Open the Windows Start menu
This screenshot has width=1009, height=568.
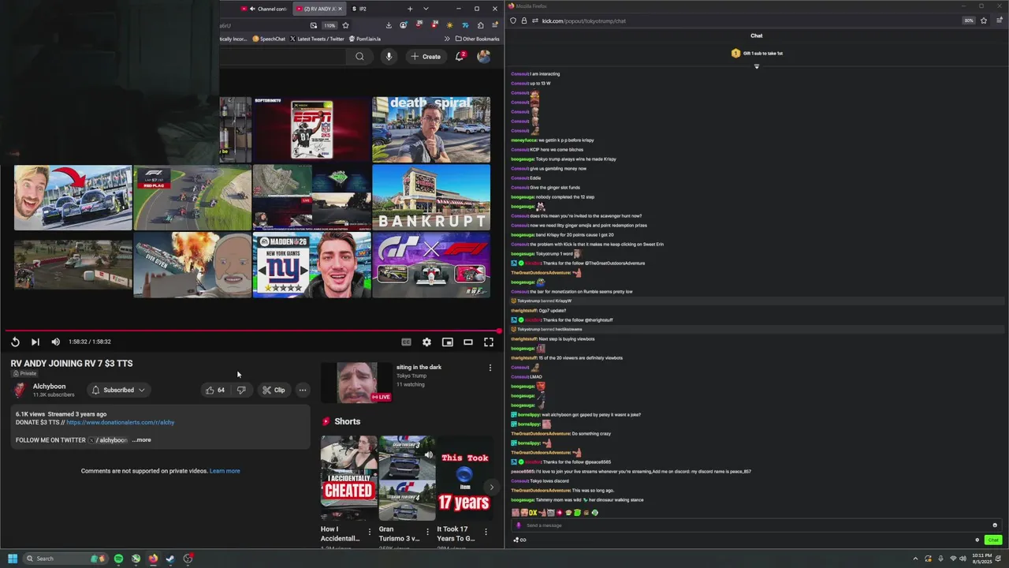13,559
